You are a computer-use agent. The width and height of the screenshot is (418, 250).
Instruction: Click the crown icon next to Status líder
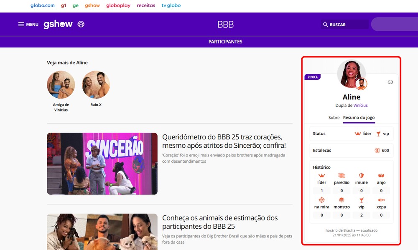pyautogui.click(x=358, y=134)
